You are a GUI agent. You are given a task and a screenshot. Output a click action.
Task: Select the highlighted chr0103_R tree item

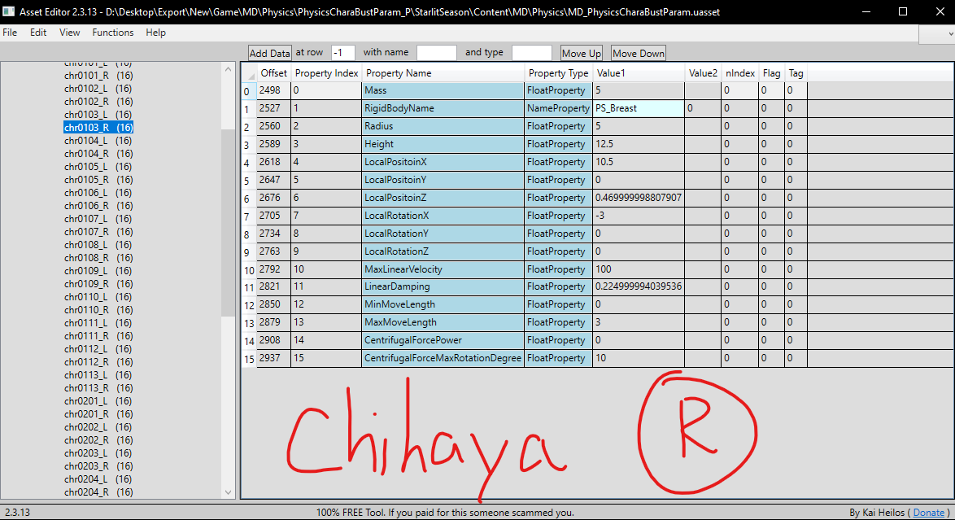click(98, 128)
